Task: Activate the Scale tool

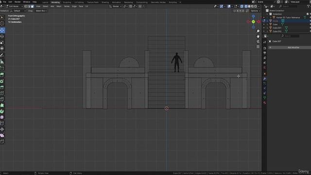Action: pyautogui.click(x=2, y=43)
